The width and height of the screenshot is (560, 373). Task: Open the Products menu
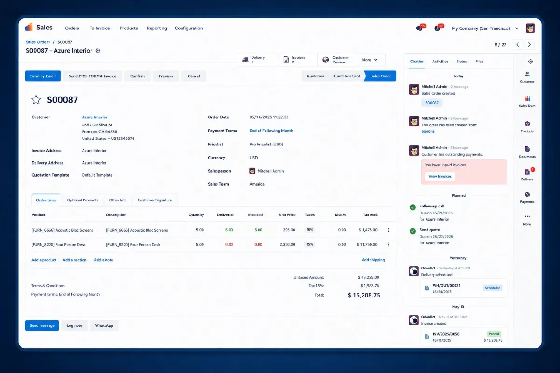coord(129,28)
